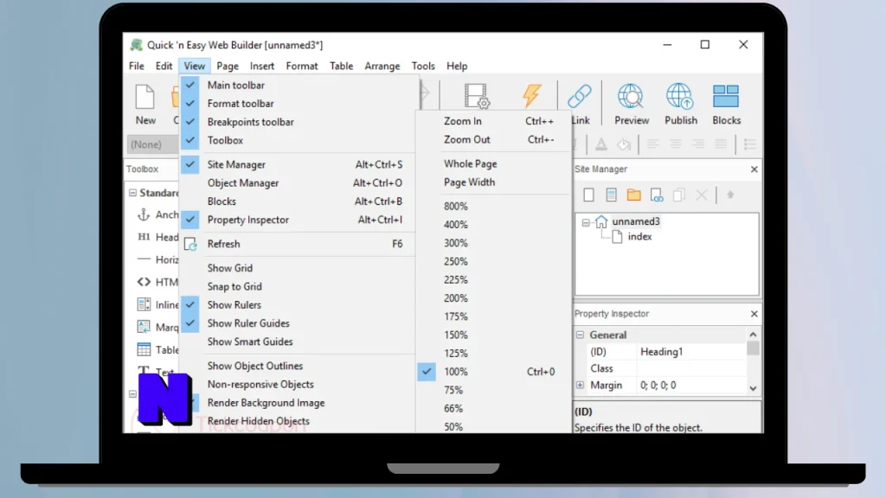The width and height of the screenshot is (886, 498).
Task: Select Show Smart Guides item
Action: point(298,342)
